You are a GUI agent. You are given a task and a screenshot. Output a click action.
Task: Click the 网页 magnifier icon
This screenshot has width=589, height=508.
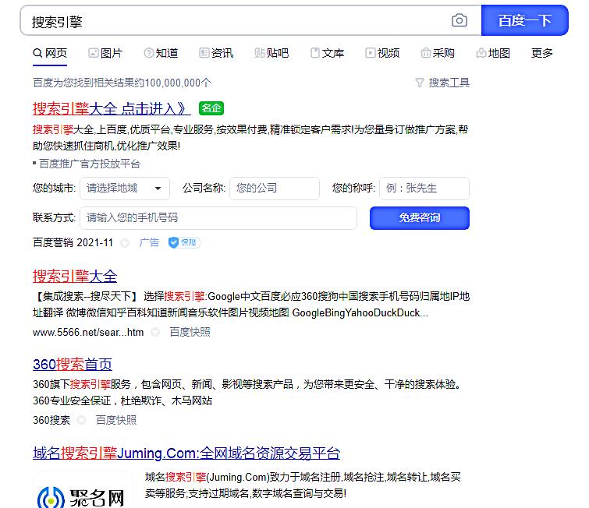37,53
